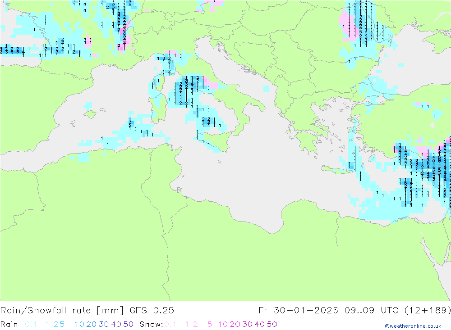Image resolution: width=451 pixels, height=330 pixels.
Task: Click the Snow legend value 30
Action: click(x=247, y=324)
